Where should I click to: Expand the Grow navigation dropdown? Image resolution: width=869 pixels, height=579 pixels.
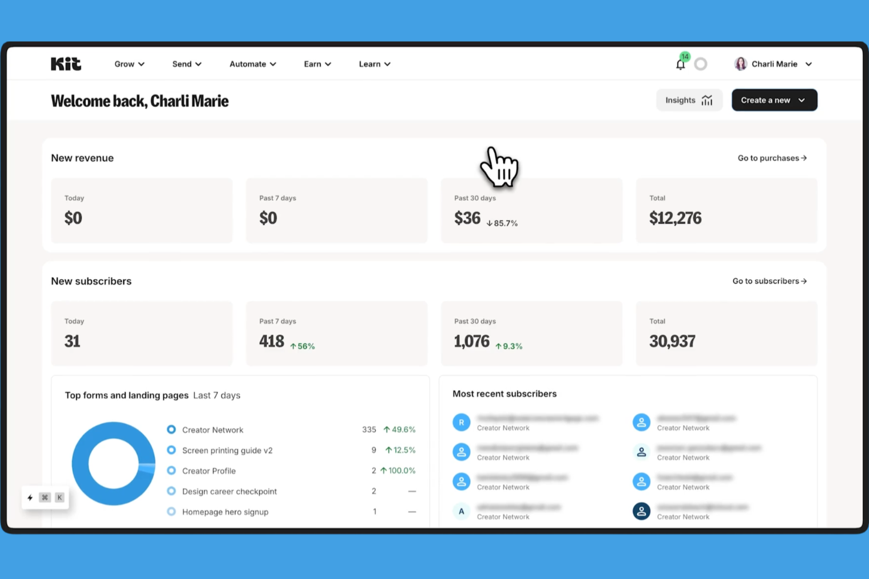(129, 64)
